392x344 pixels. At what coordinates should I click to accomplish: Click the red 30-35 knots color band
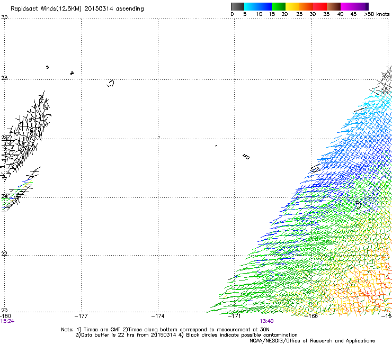point(320,6)
